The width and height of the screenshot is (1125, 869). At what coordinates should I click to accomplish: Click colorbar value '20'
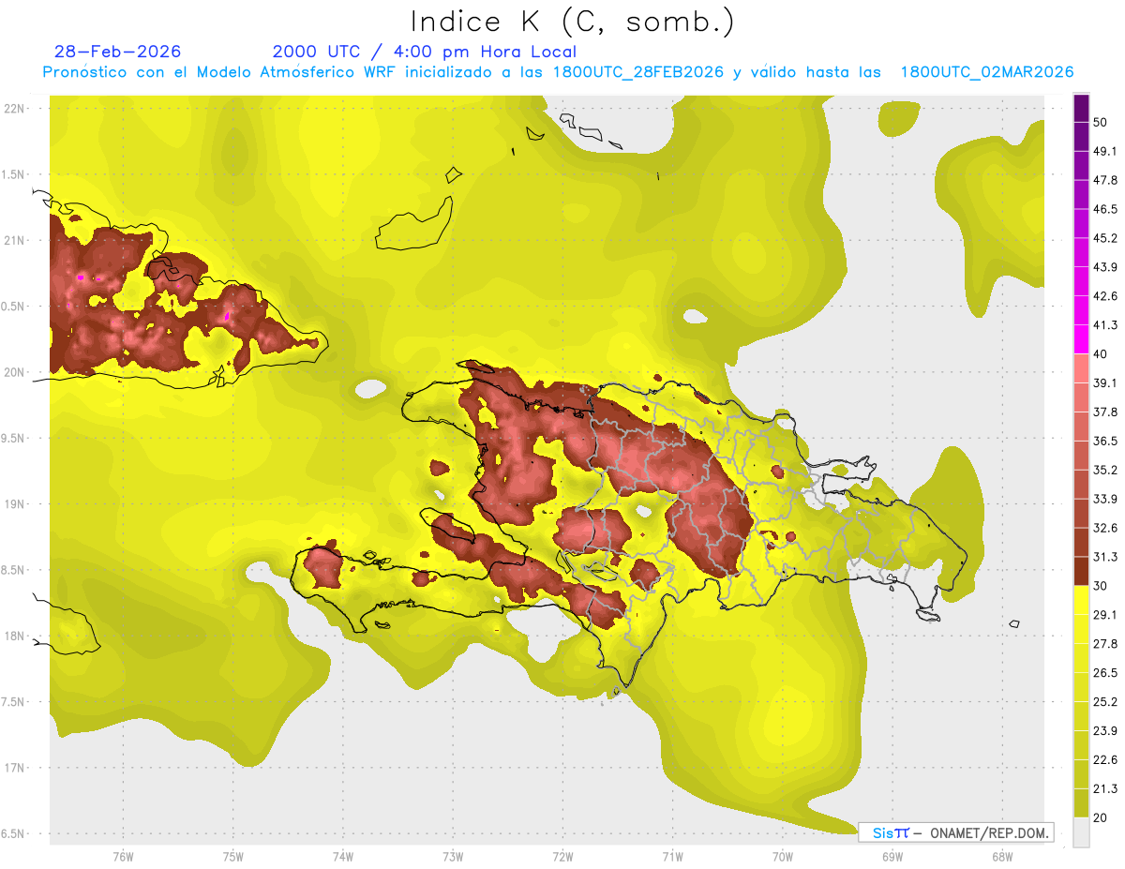(x=1102, y=817)
